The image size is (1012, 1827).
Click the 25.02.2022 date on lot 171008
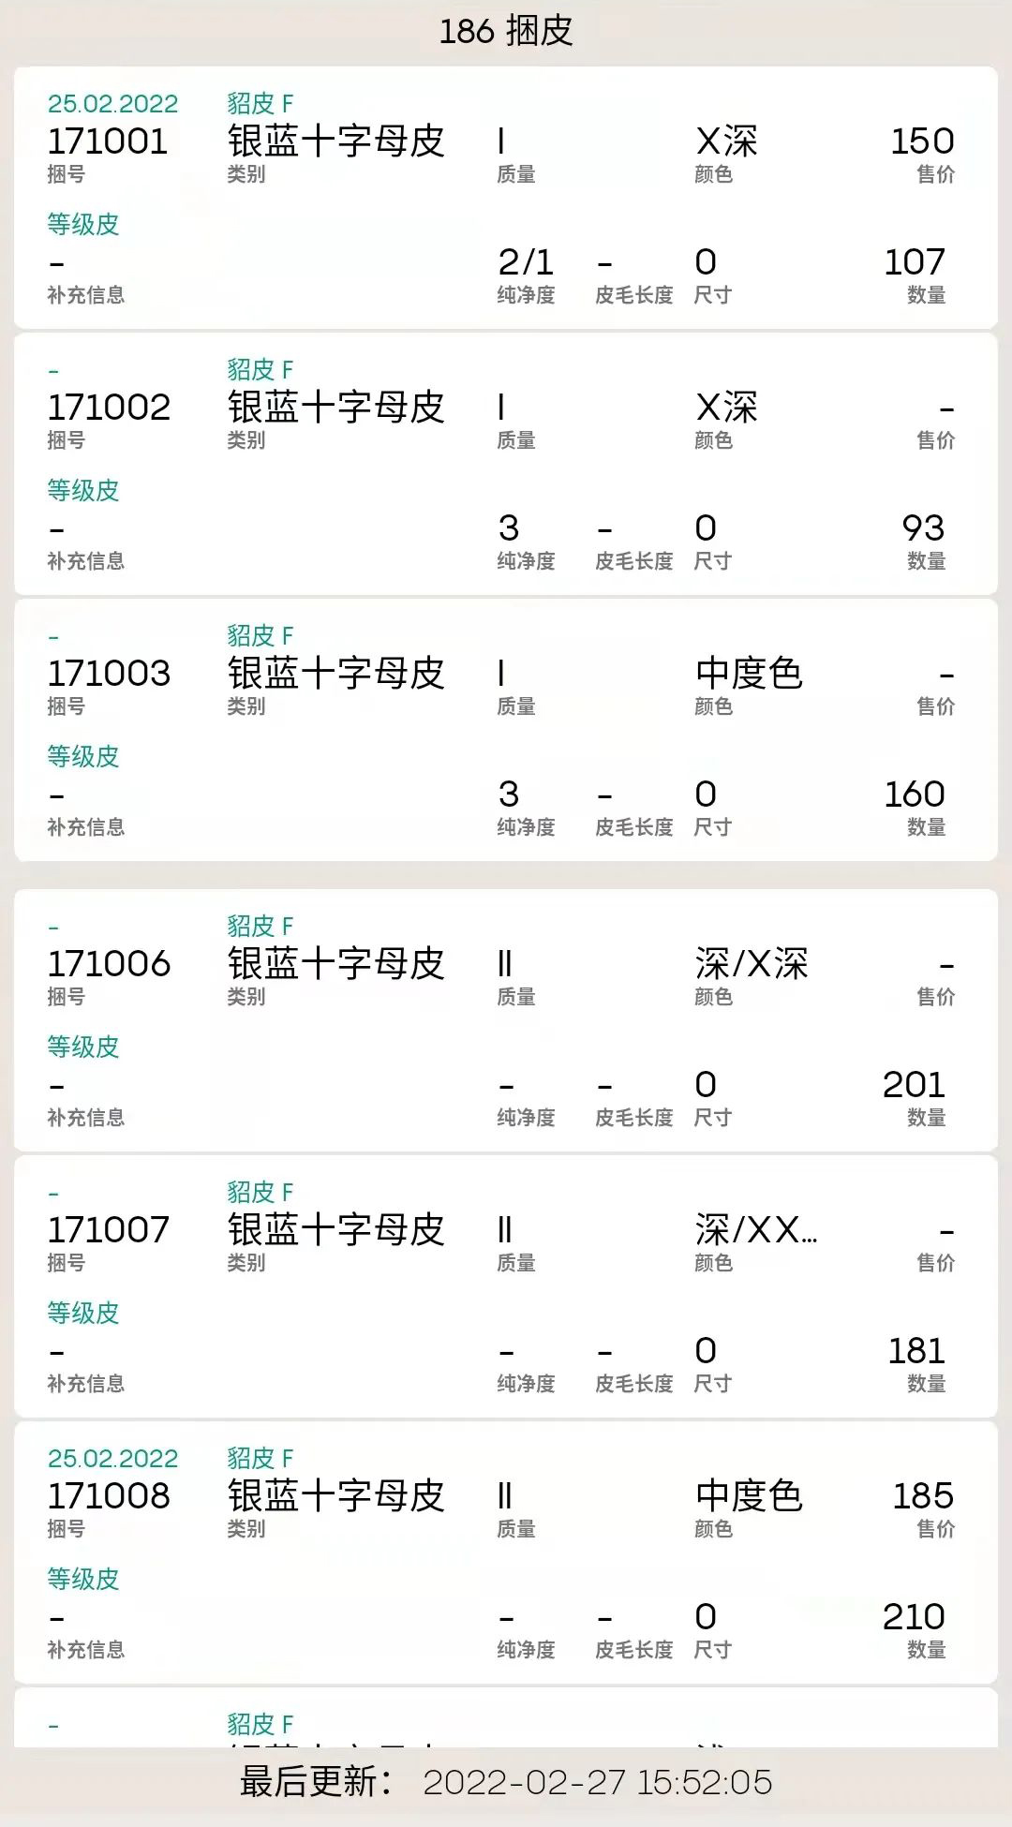tap(112, 1458)
